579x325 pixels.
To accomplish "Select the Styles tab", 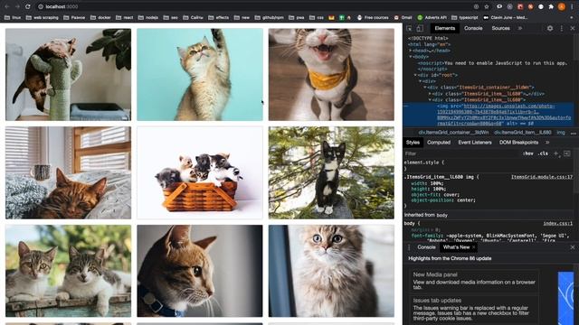I will [413, 143].
